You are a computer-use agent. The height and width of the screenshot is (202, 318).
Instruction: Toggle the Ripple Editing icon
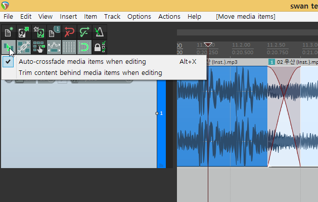pos(39,47)
